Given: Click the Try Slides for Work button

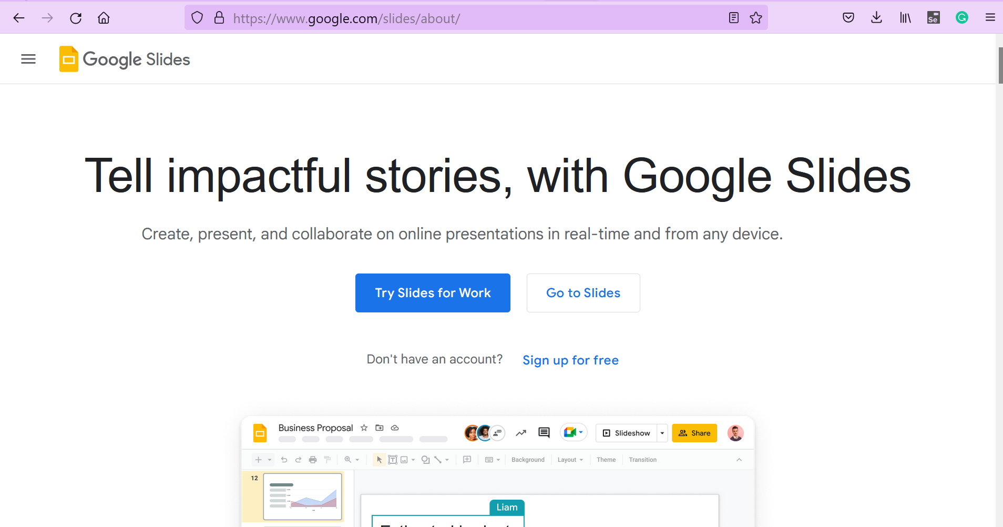Looking at the screenshot, I should click(433, 293).
